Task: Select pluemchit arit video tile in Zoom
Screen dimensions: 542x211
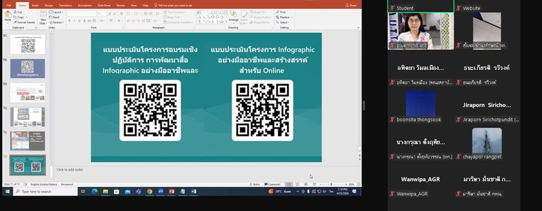Action: coord(421,31)
